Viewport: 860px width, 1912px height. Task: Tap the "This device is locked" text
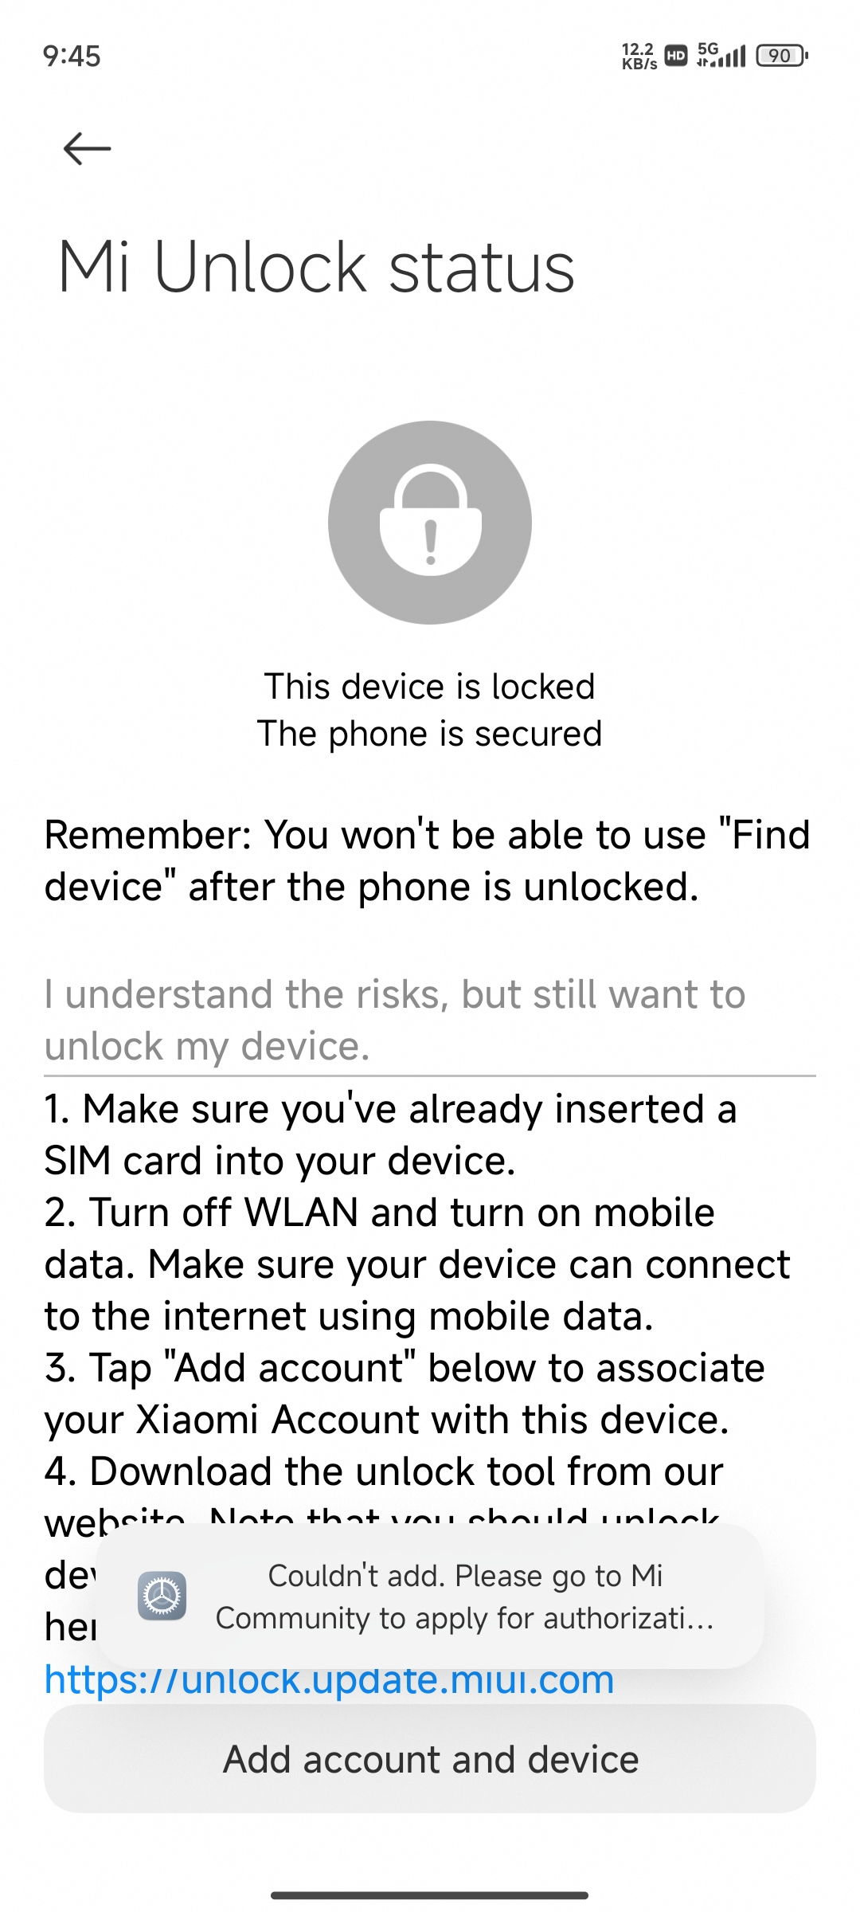pos(430,687)
